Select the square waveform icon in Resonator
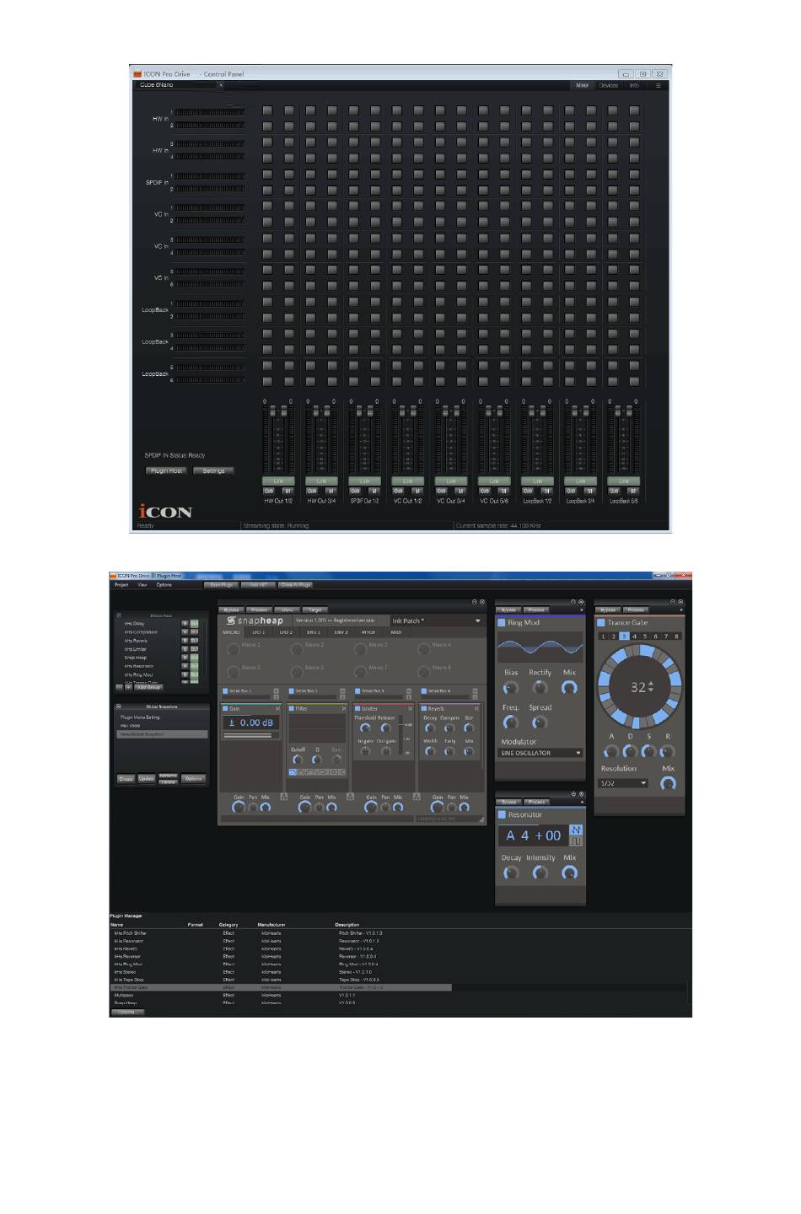801x1214 pixels. point(576,841)
